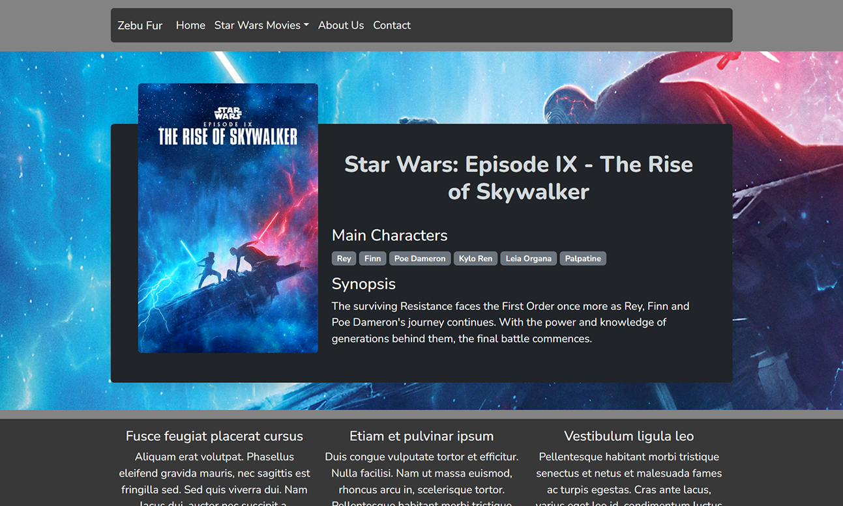Click the Episode IX movie title heading
Screen dimensions: 843x506
click(518, 178)
